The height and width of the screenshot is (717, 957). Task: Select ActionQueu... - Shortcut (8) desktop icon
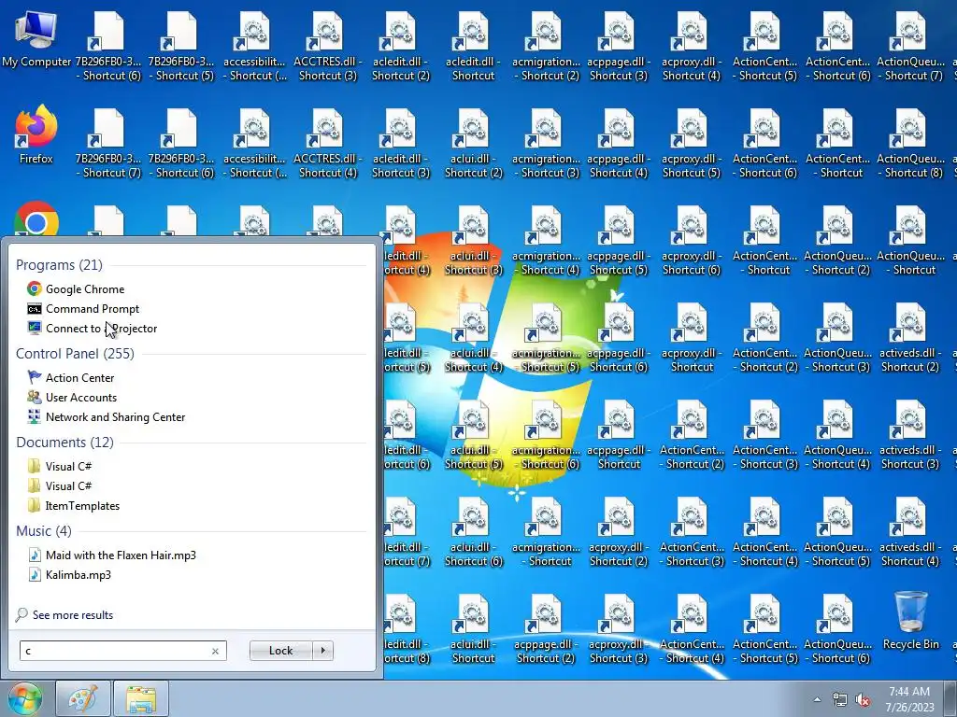pos(910,143)
